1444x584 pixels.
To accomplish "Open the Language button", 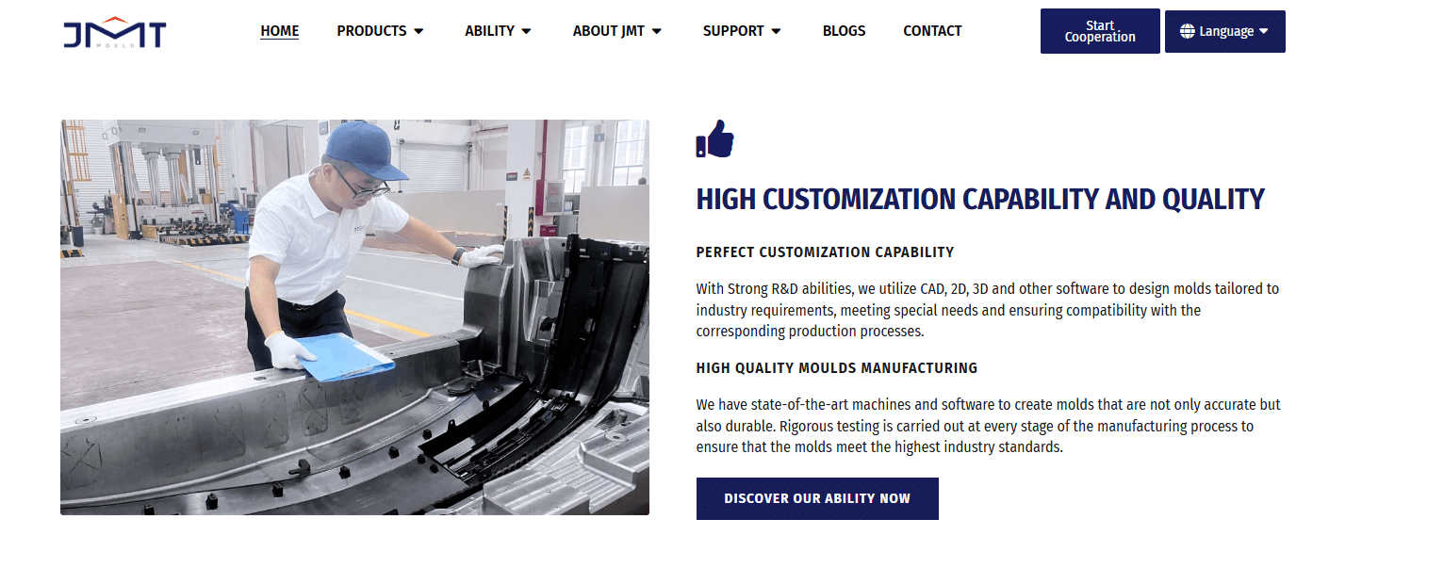I will [x=1225, y=31].
